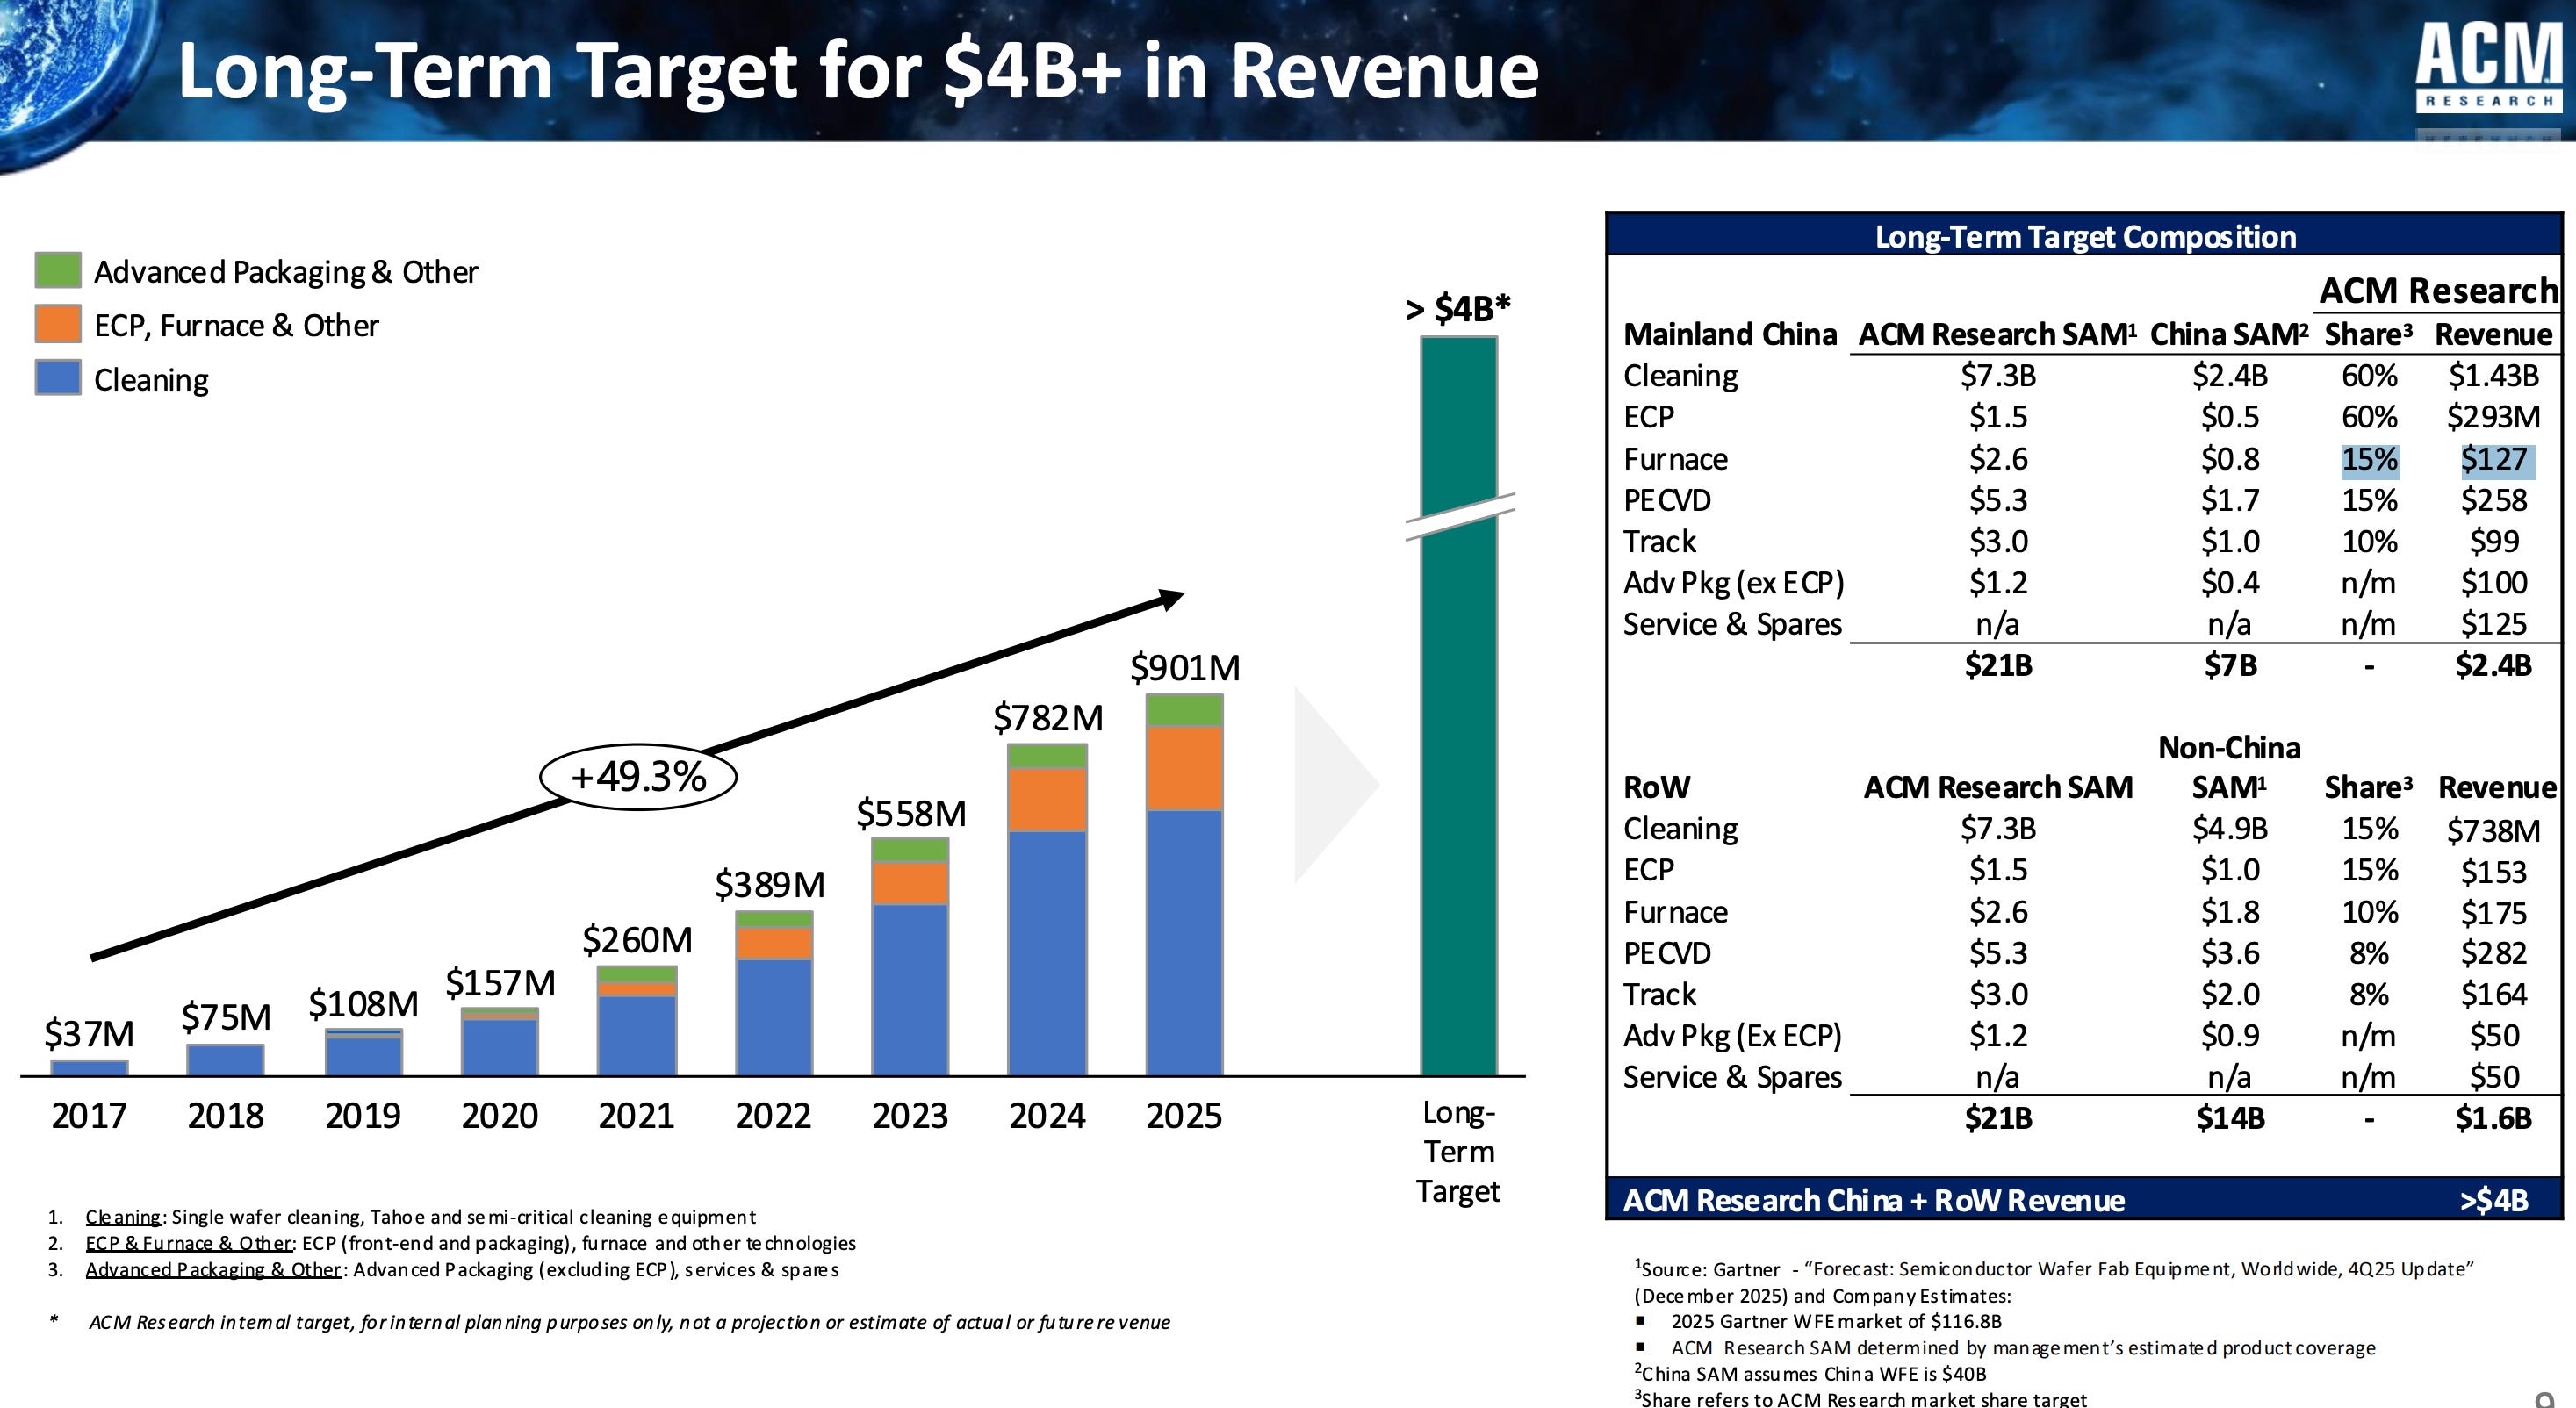Viewport: 2576px width, 1408px height.
Task: Click the underlined 'Cleaning' footnote term
Action: coord(123,1217)
